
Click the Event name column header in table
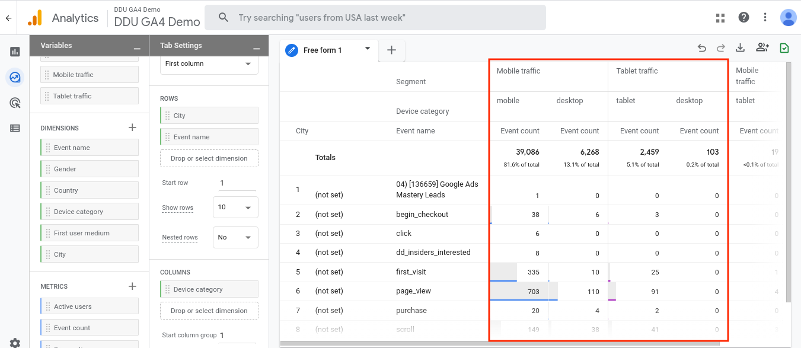coord(416,131)
